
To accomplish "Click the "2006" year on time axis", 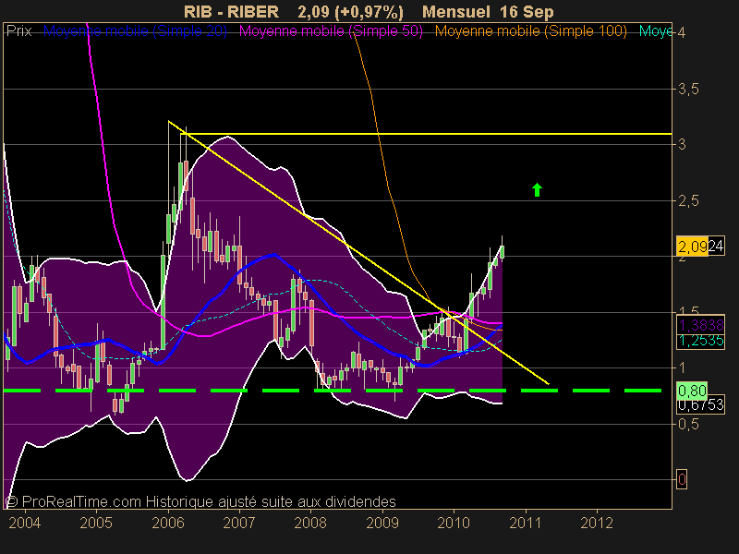I will pyautogui.click(x=168, y=523).
